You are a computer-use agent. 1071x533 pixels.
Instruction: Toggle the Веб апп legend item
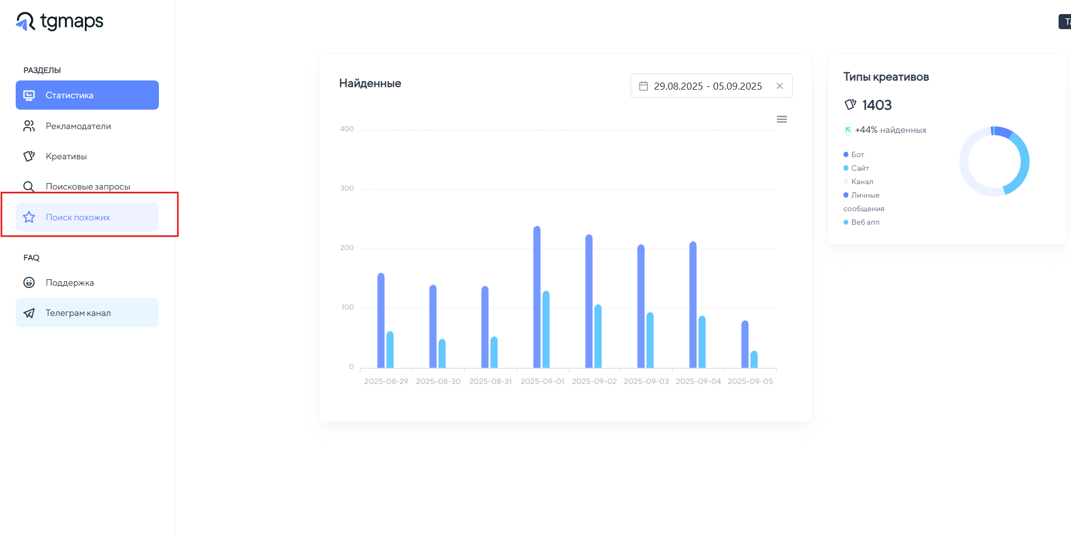(865, 222)
